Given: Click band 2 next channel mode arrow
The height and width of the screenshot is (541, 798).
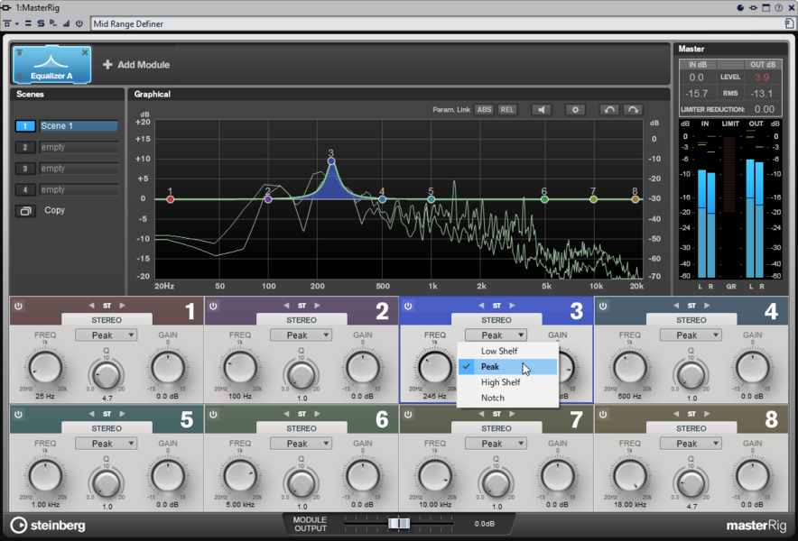Looking at the screenshot, I should pos(317,306).
